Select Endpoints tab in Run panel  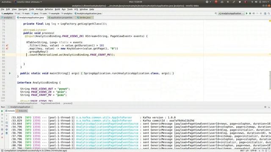[x=22, y=111]
